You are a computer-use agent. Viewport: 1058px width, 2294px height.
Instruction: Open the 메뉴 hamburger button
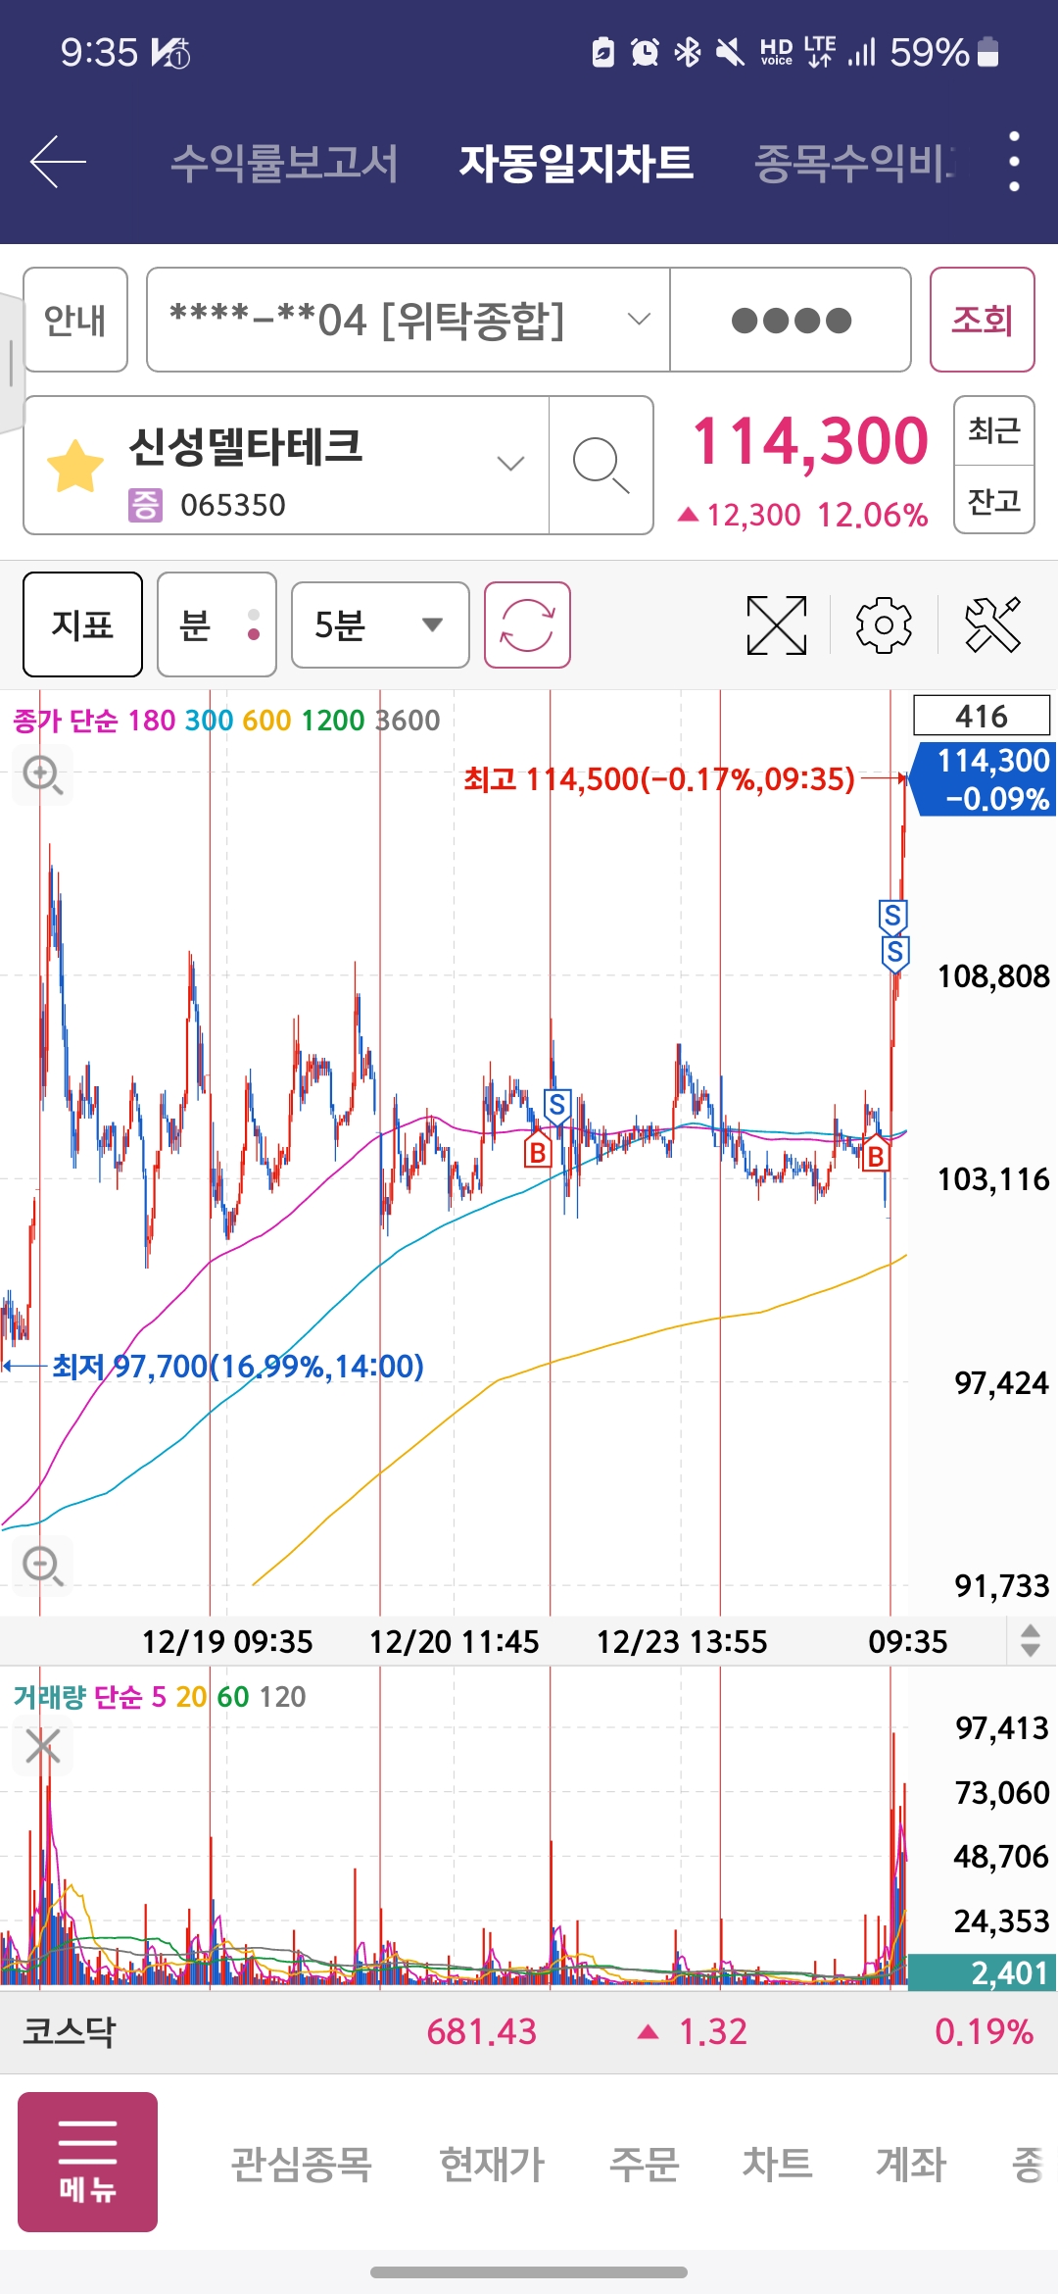click(87, 2162)
